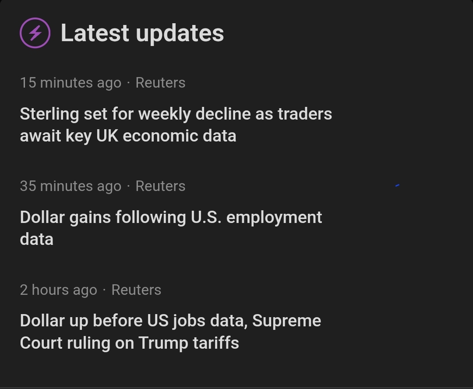The height and width of the screenshot is (389, 473).
Task: Open the Latest updates heading
Action: tap(142, 33)
